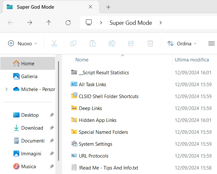The image size is (217, 174).
Task: Open the Ordina sort dropdown
Action: [x=182, y=43]
